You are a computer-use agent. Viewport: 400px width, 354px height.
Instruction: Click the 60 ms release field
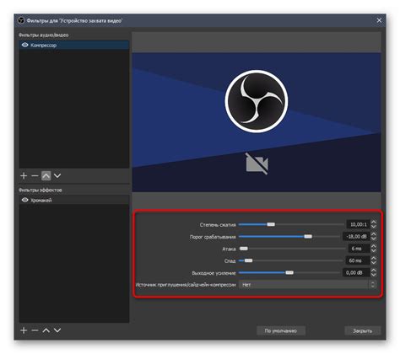coord(358,260)
